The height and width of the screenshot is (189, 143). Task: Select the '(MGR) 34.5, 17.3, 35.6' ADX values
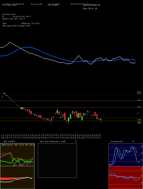tap(30, 23)
